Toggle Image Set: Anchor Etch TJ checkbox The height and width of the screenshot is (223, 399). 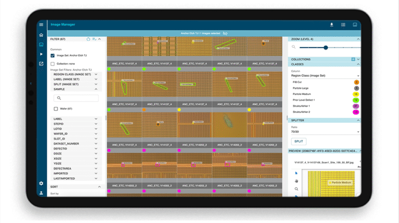52,55
